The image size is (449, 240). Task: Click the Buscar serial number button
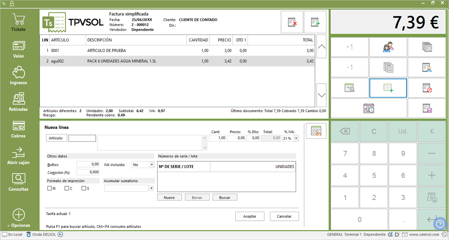(225, 197)
